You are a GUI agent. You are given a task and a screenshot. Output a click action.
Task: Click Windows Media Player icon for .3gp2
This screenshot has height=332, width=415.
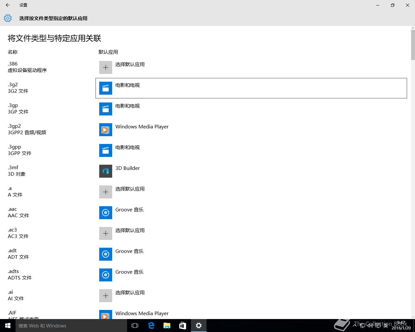pos(106,130)
